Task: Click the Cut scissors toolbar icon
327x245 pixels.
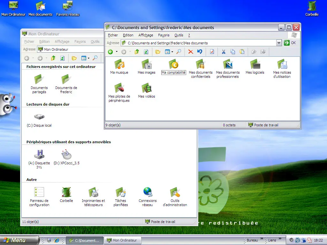Action: pos(224,52)
